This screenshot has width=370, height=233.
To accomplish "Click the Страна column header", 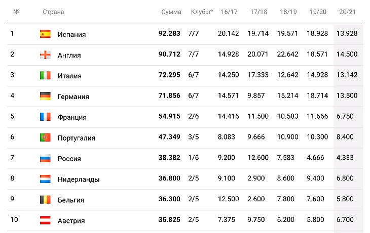I will 53,12.
